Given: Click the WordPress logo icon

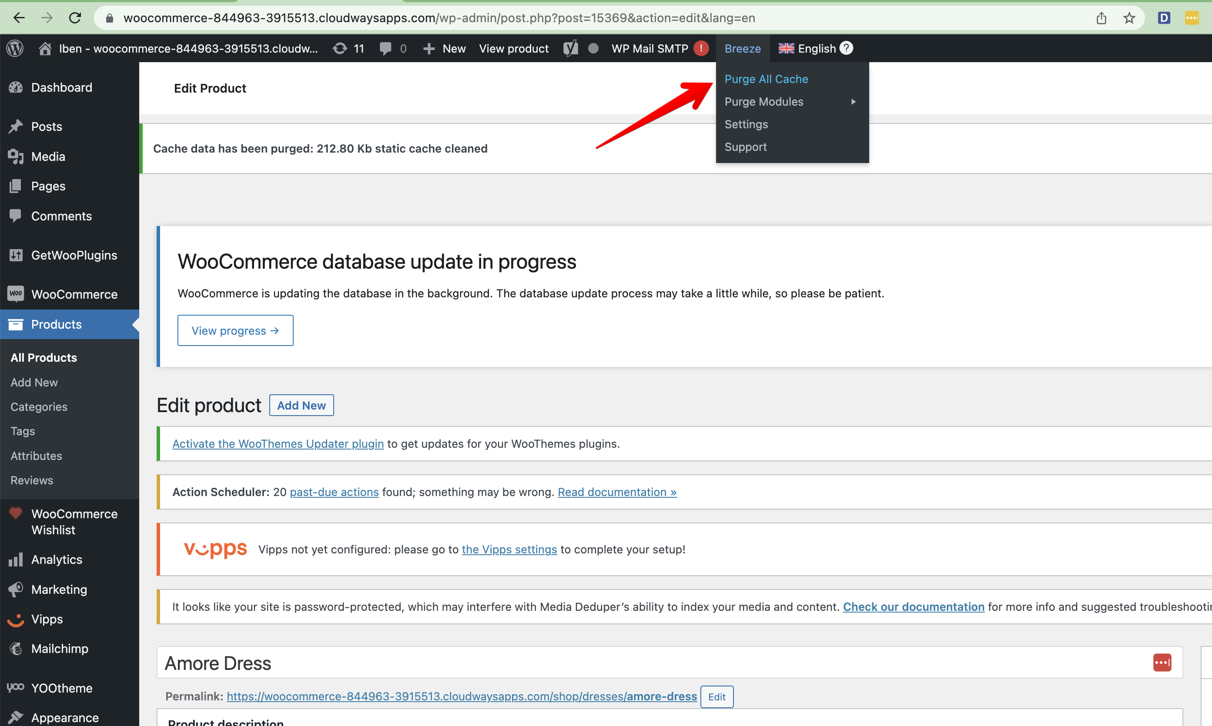Looking at the screenshot, I should point(15,48).
